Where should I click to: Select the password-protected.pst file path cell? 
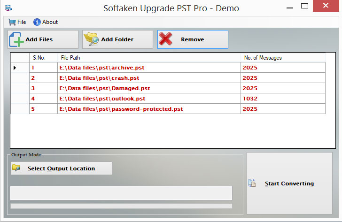tap(149, 109)
